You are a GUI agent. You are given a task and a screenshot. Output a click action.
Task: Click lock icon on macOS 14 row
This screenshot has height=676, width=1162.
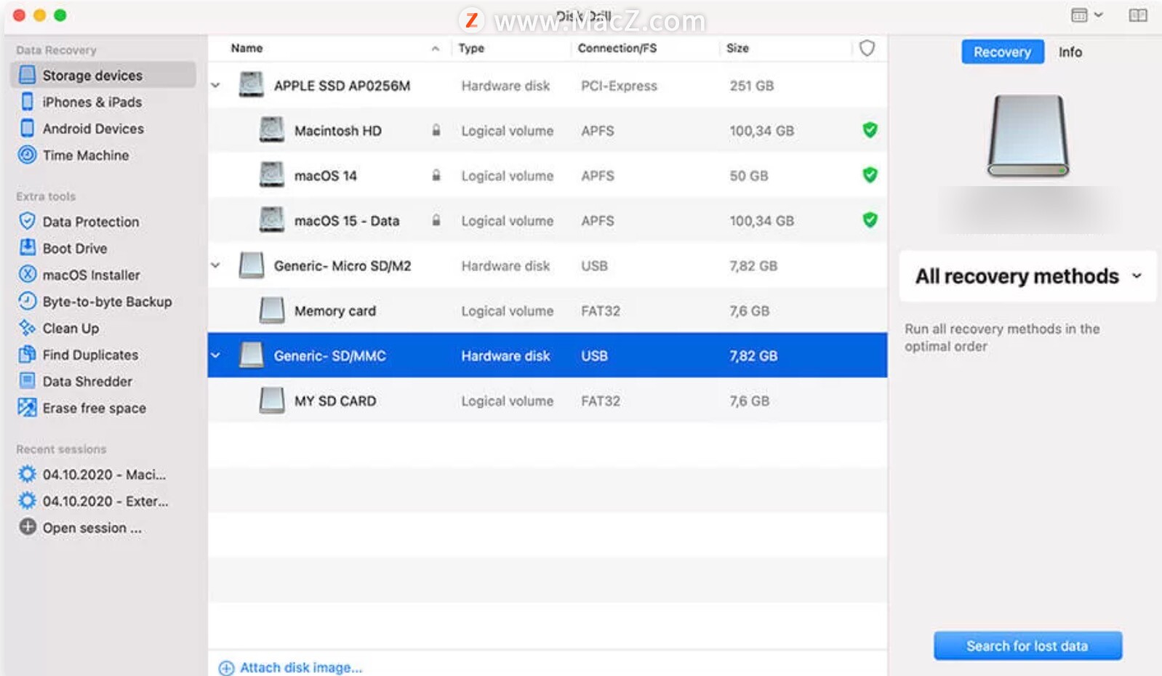[436, 175]
